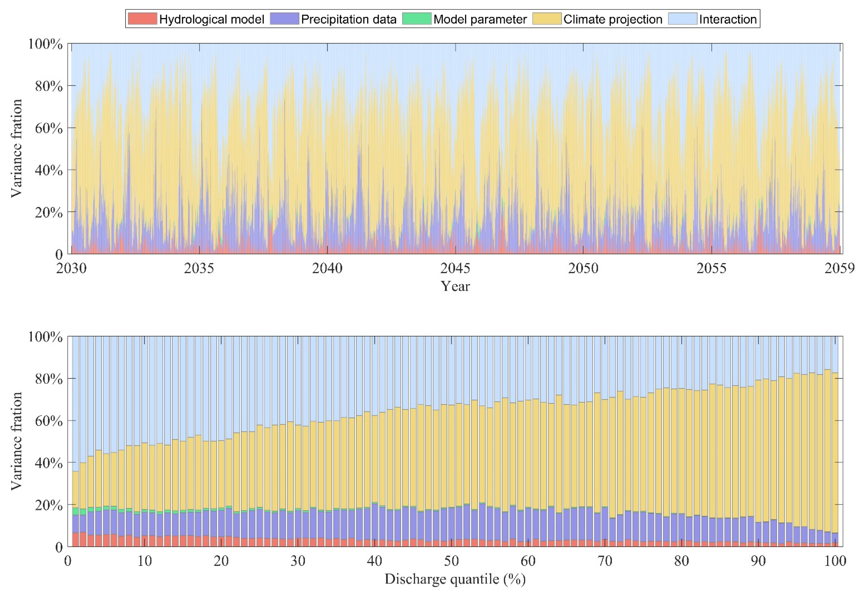Click the 2059 tick label on Year axis
This screenshot has height=593, width=863.
tap(839, 268)
